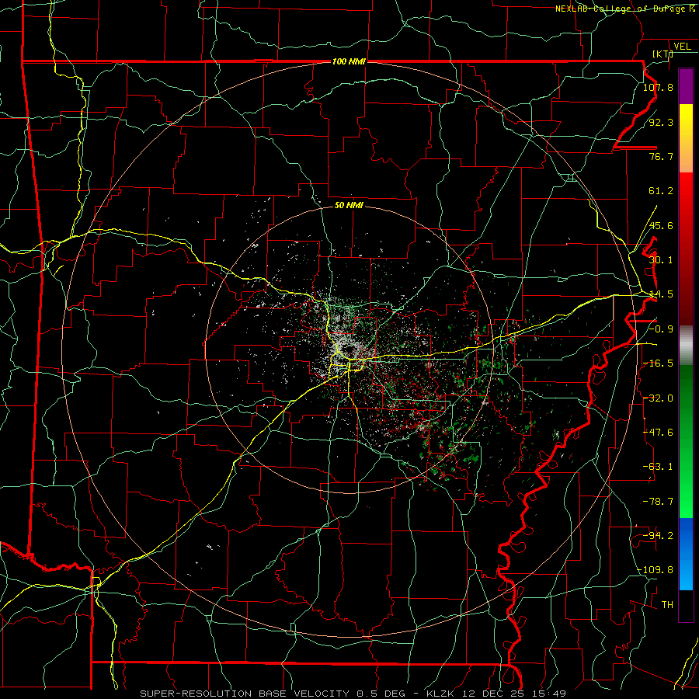Click the NEXLAB College of DuPage watermark text
Viewport: 699px width, 699px height.
coord(624,9)
